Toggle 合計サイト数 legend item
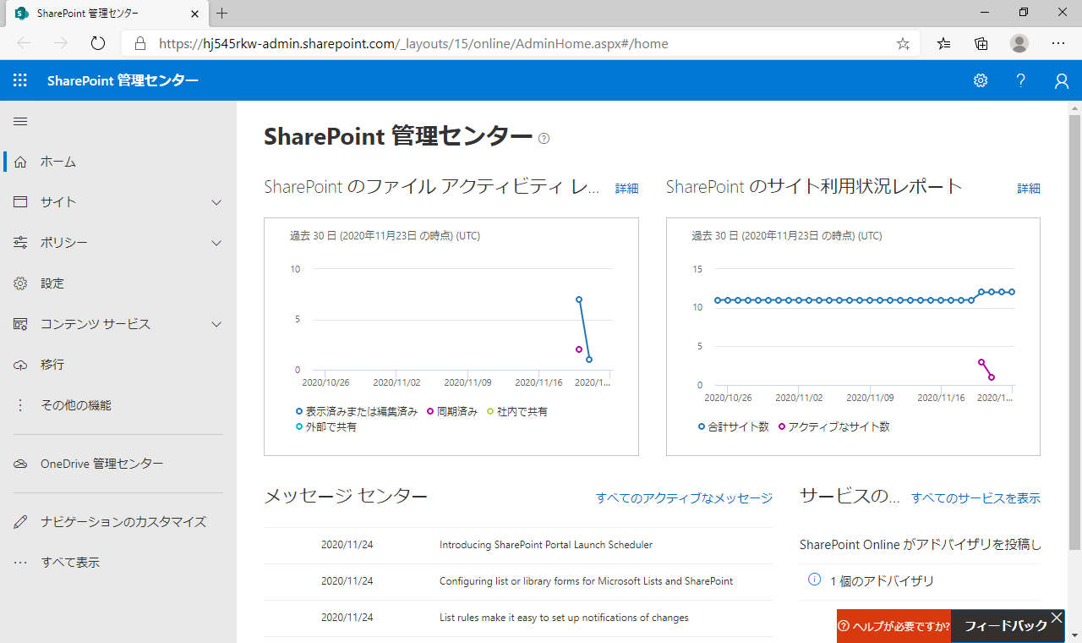Viewport: 1082px width, 643px height. [734, 426]
